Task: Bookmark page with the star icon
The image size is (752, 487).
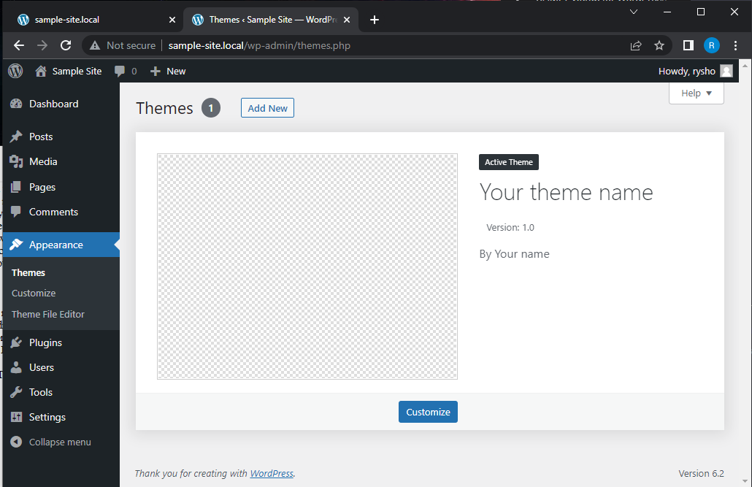Action: click(659, 45)
